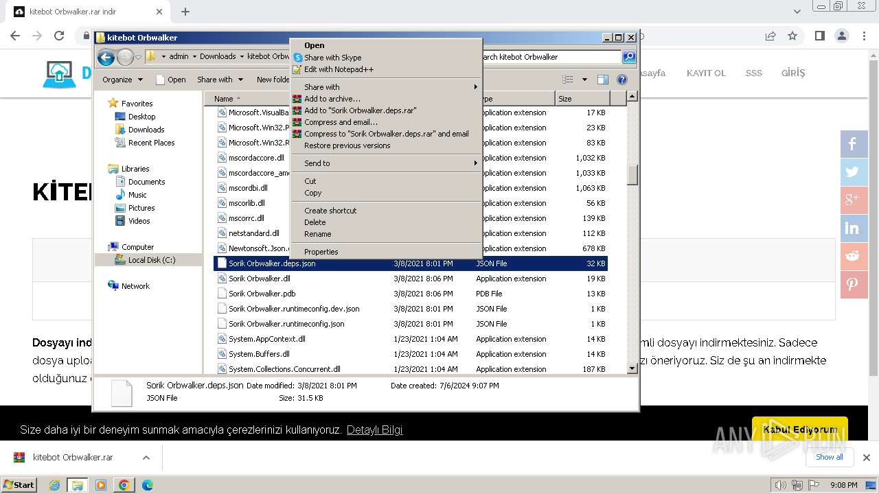This screenshot has height=494, width=879.
Task: Open Chrome side panel icon
Action: point(819,36)
